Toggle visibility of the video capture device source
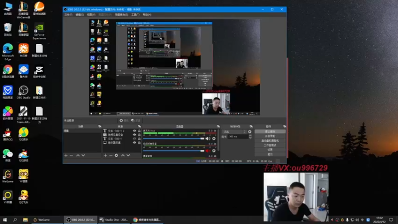The height and width of the screenshot is (224, 398). coord(134,134)
